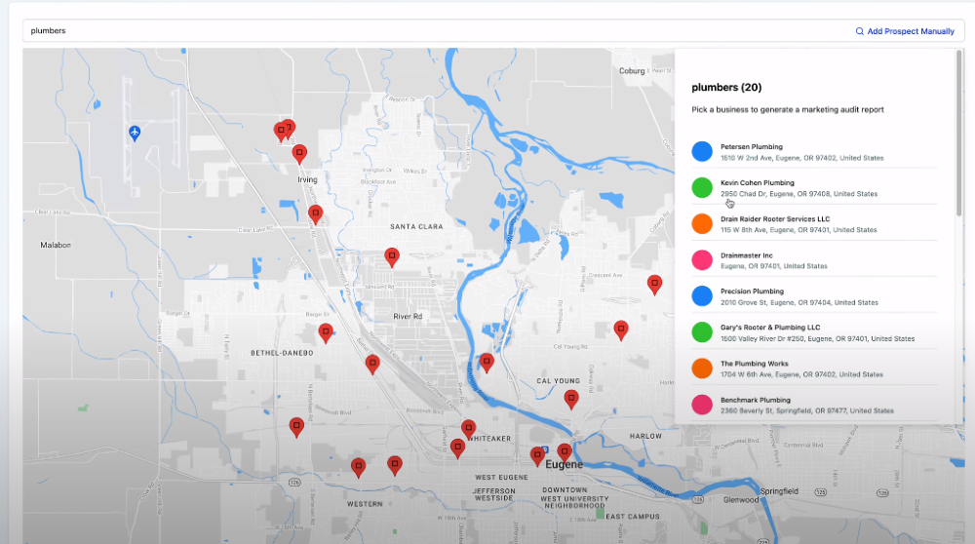Viewport: 975px width, 544px height.
Task: Open Precision Plumbing business entry
Action: [814, 296]
